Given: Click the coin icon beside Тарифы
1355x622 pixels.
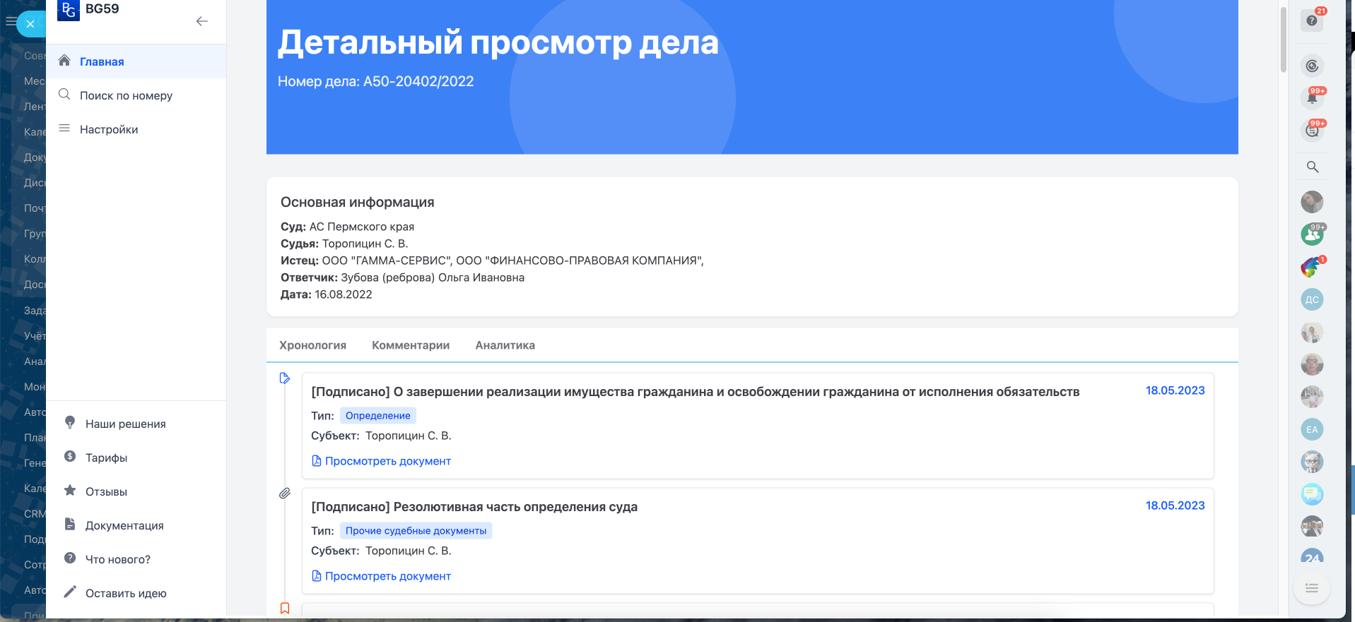Looking at the screenshot, I should point(70,456).
